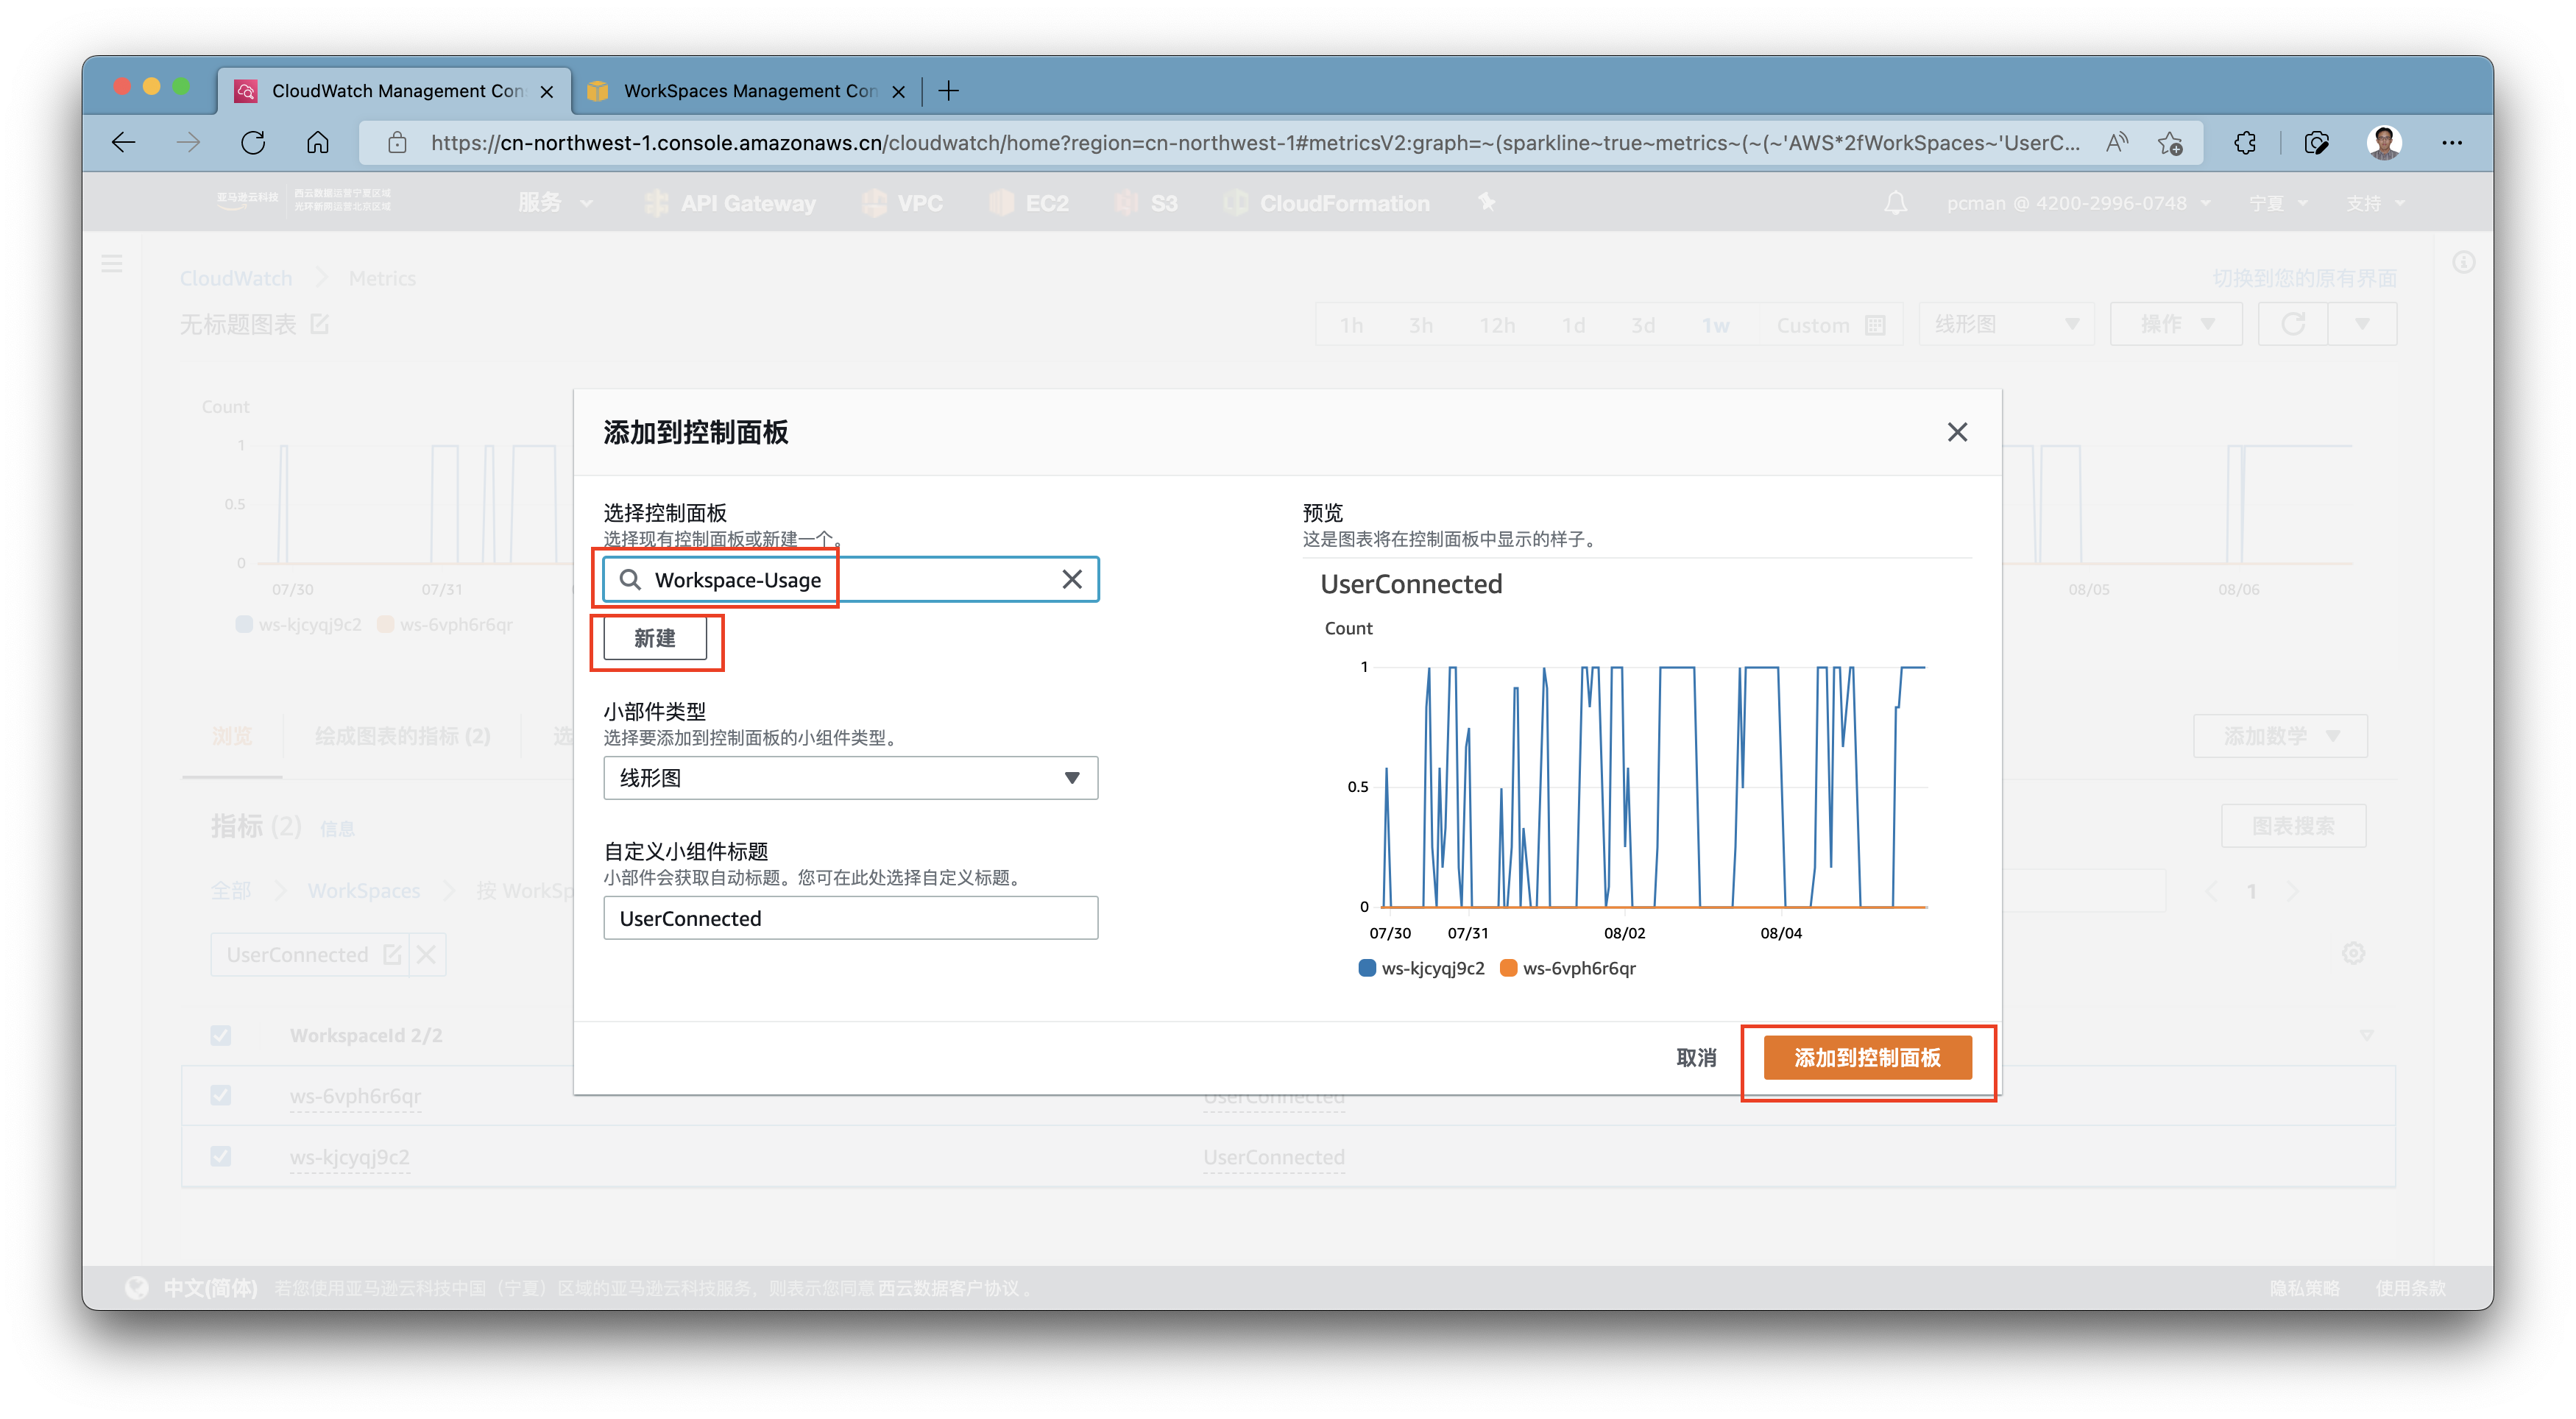Clear the Workspace-Usage dashboard search field
The width and height of the screenshot is (2576, 1419).
click(1071, 580)
